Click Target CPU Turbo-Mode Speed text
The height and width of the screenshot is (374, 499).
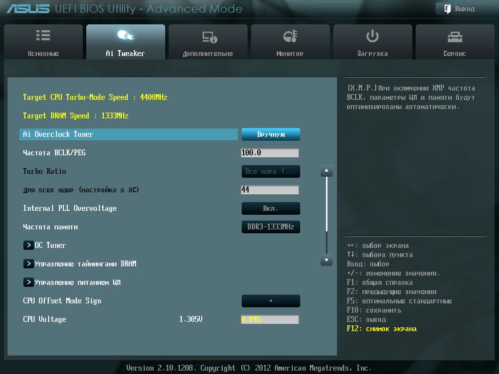click(95, 97)
